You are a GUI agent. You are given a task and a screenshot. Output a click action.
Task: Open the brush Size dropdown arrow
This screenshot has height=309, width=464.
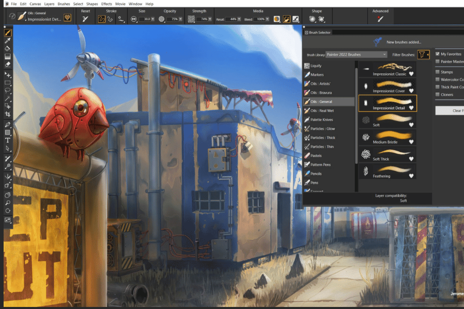click(153, 19)
